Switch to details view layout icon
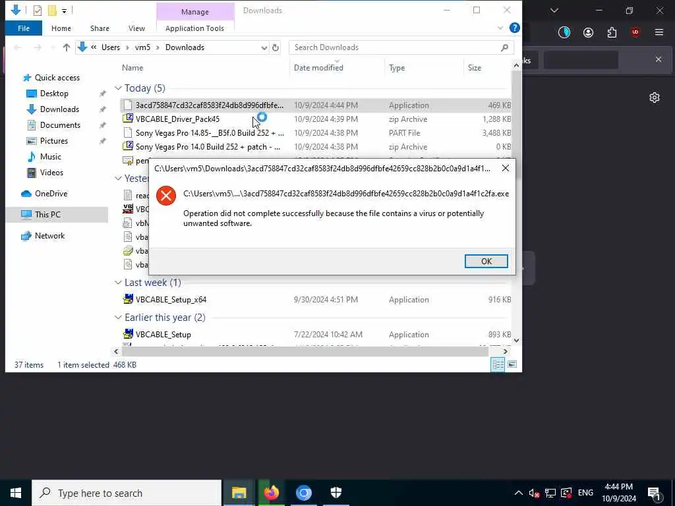 tap(498, 365)
